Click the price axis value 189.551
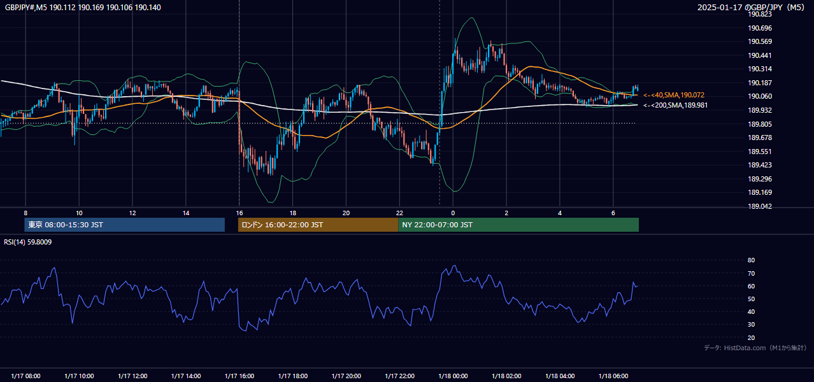Image resolution: width=814 pixels, height=382 pixels. 760,152
